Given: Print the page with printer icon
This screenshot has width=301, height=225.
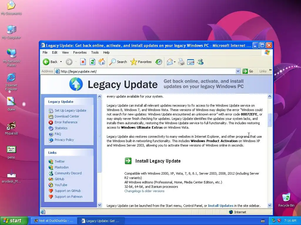Looking at the screenshot, I should click(181, 62).
